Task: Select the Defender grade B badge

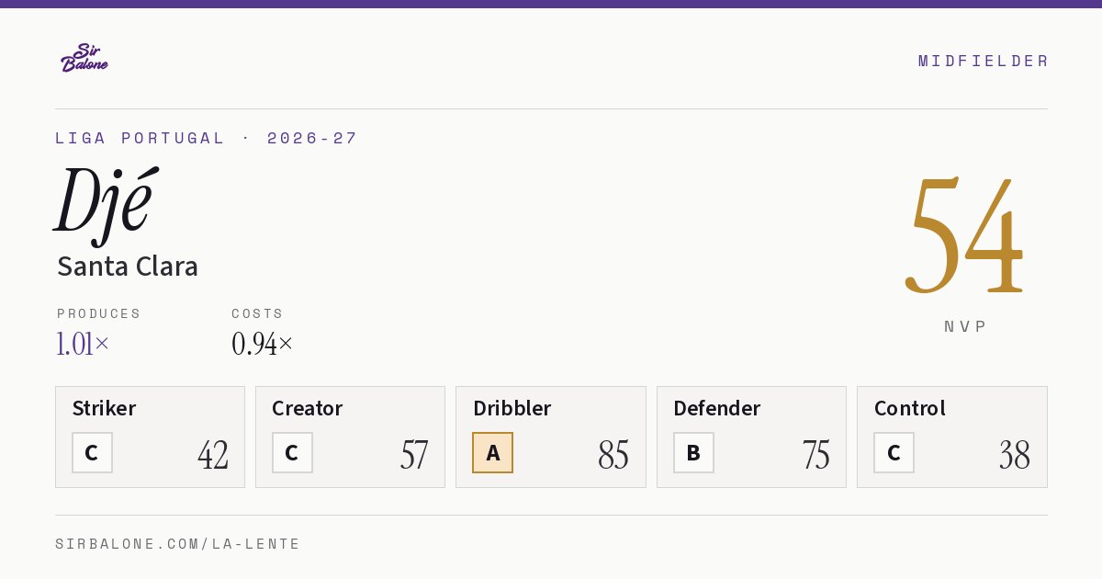Action: [x=693, y=453]
